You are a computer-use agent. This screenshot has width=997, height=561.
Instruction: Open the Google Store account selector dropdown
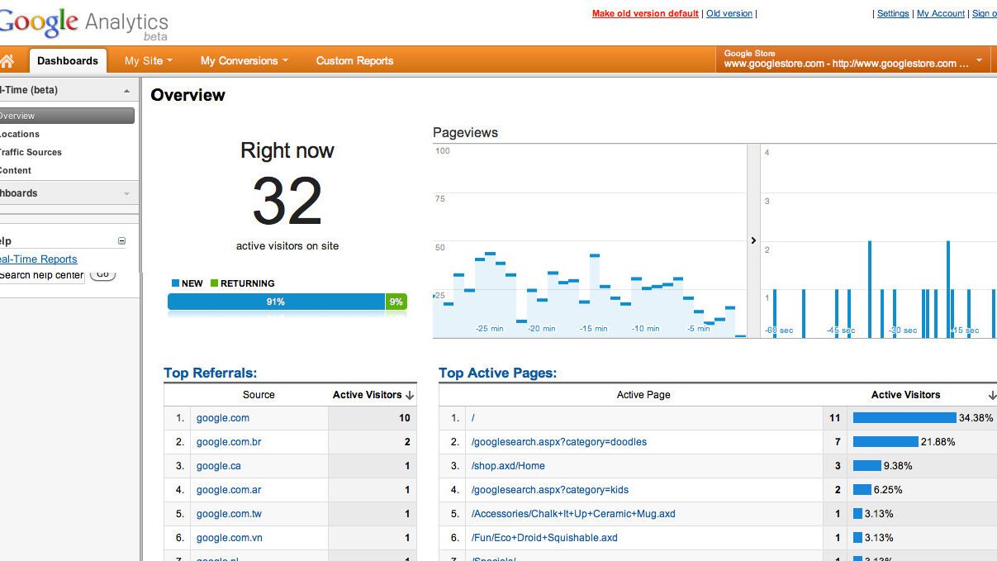pos(979,60)
